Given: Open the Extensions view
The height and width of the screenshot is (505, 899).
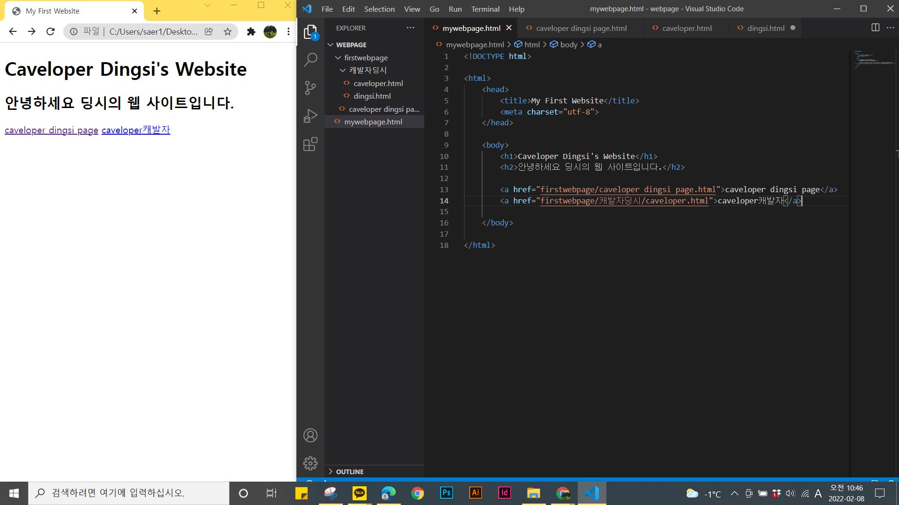Looking at the screenshot, I should coord(310,144).
